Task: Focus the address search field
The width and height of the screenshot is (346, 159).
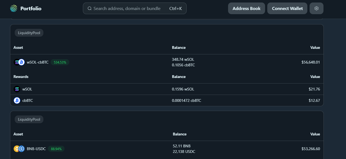Action: (135, 8)
